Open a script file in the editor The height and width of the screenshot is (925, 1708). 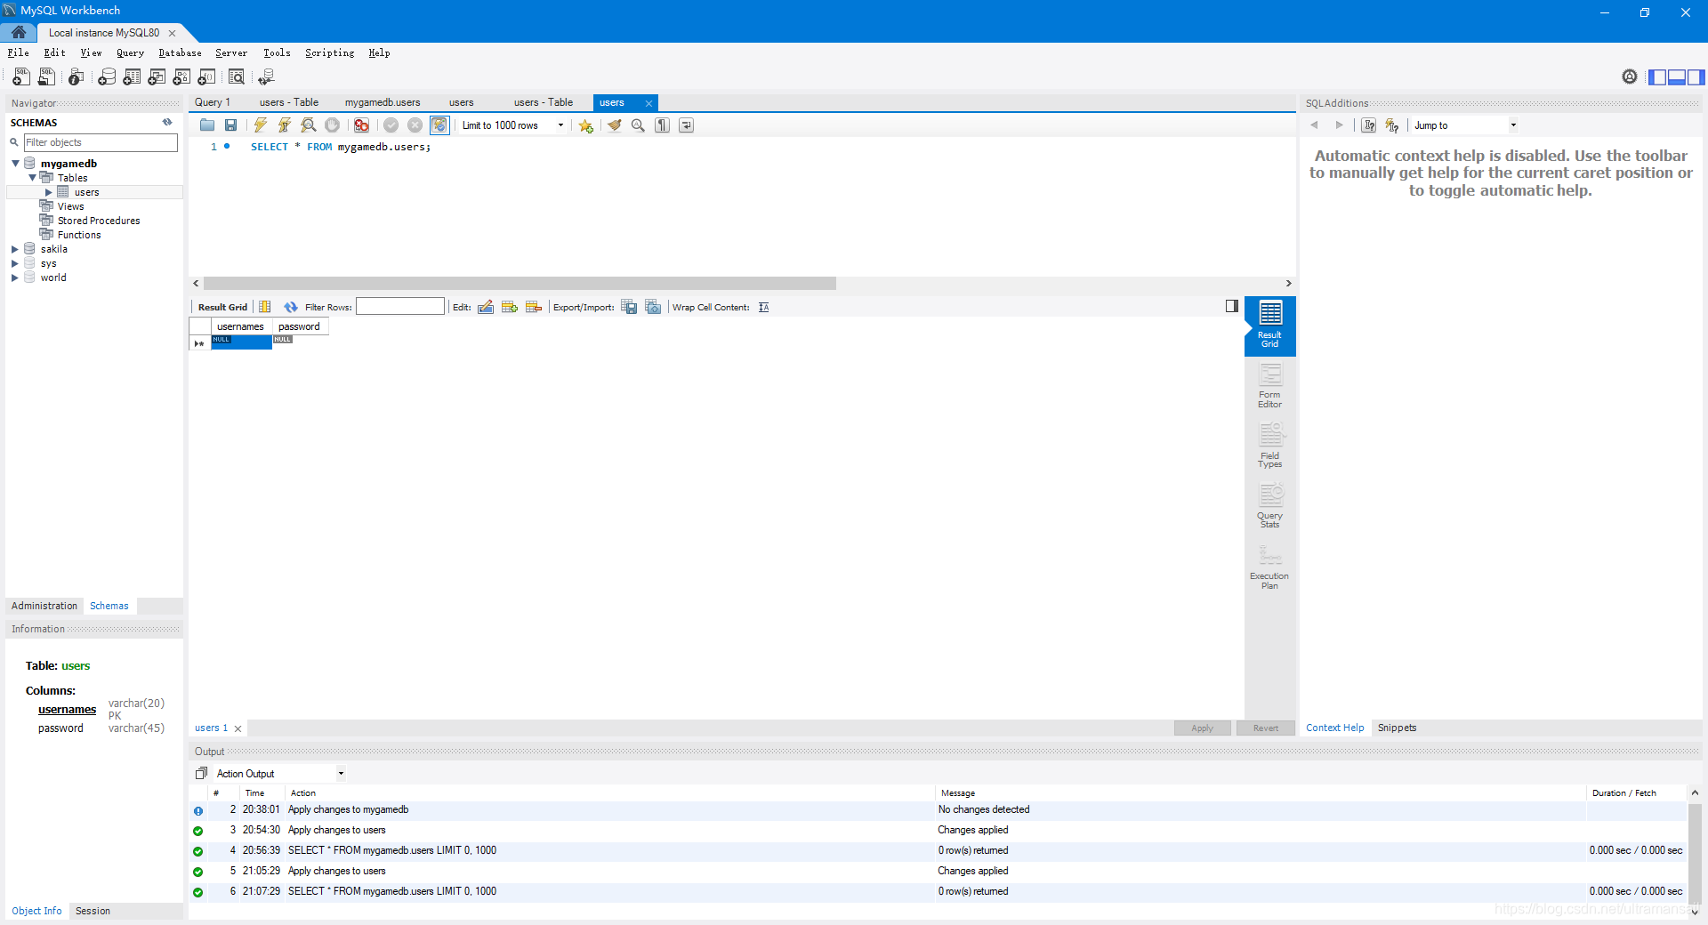coord(207,125)
